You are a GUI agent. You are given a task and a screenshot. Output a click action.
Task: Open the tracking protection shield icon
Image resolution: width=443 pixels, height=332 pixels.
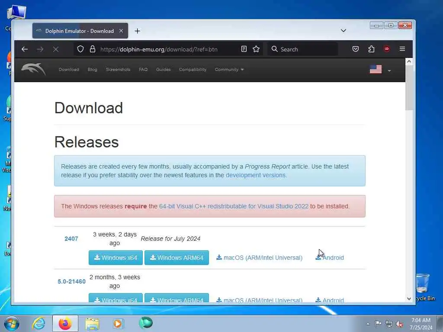[x=80, y=49]
